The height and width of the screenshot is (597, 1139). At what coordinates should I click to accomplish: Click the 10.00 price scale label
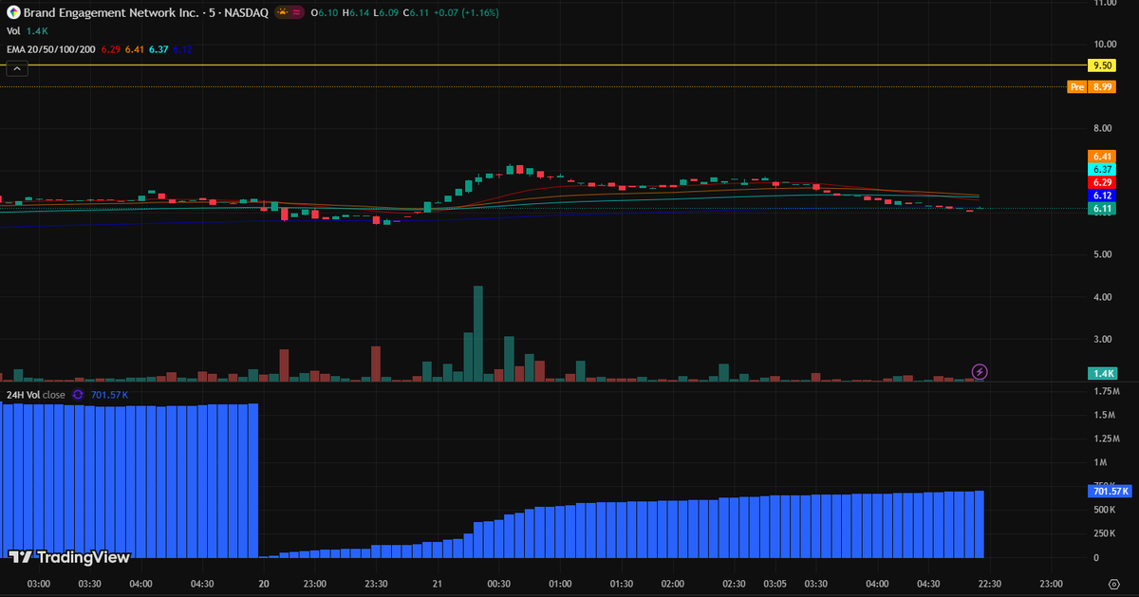(x=1104, y=45)
